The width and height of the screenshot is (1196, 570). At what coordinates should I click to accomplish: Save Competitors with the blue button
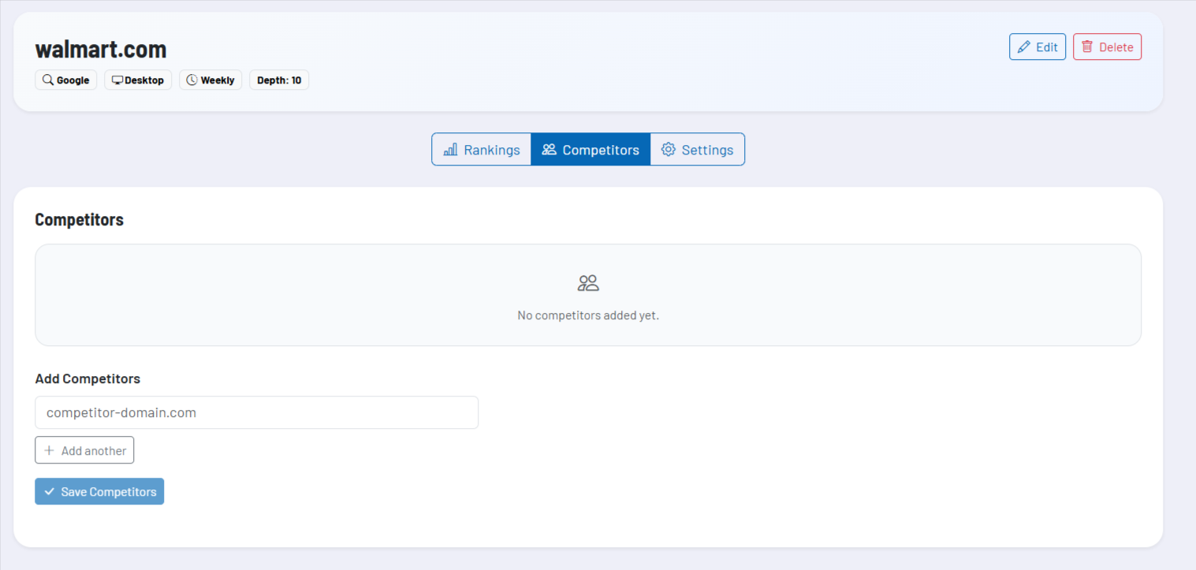coord(99,491)
